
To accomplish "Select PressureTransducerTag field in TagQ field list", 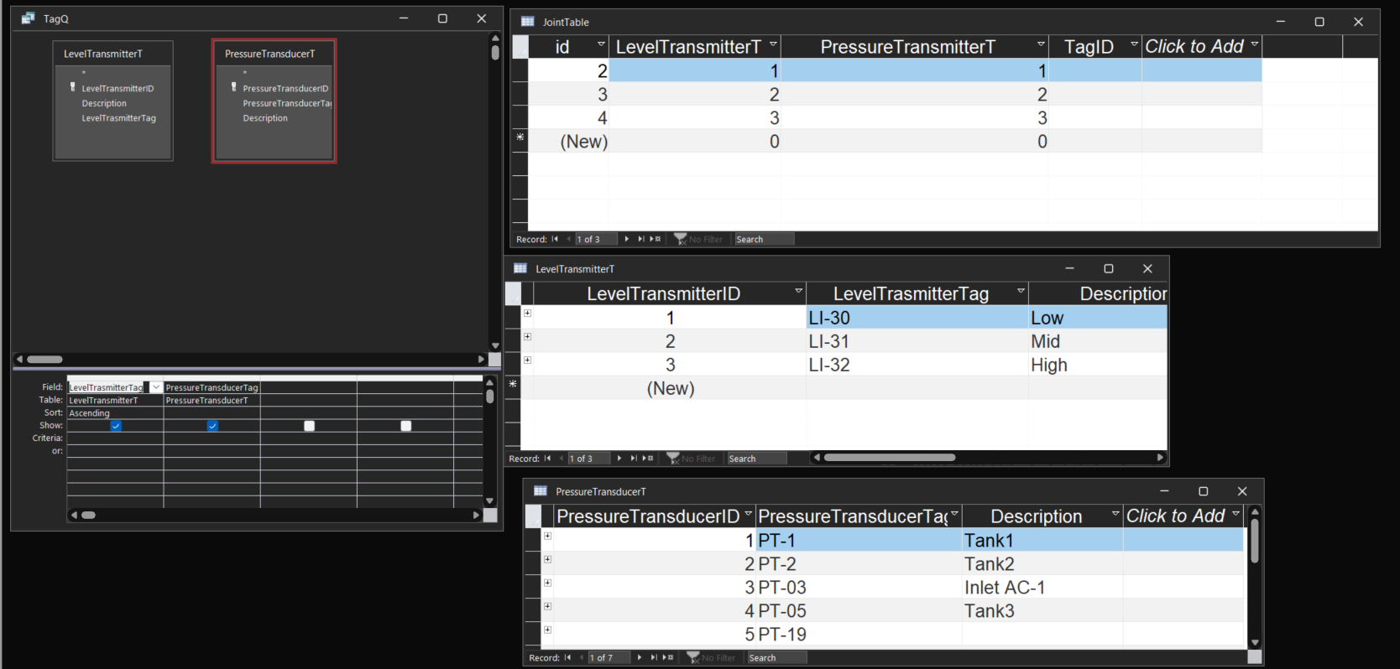I will tap(287, 103).
